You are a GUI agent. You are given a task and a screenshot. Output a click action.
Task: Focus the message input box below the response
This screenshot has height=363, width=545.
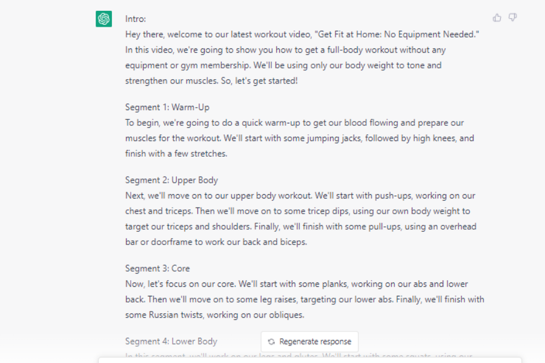pyautogui.click(x=309, y=360)
